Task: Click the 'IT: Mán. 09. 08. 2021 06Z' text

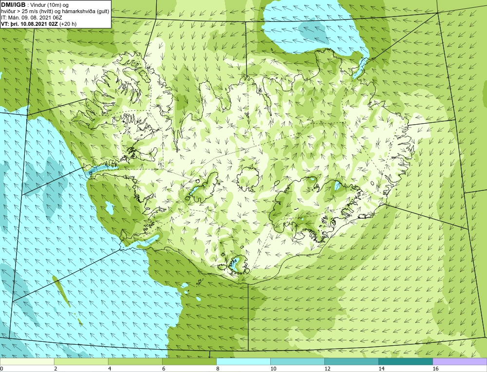Action: click(32, 18)
